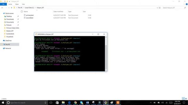Click scroll-up arrow of Git Bash window
Screen dimensions: 188x105
click(106, 37)
